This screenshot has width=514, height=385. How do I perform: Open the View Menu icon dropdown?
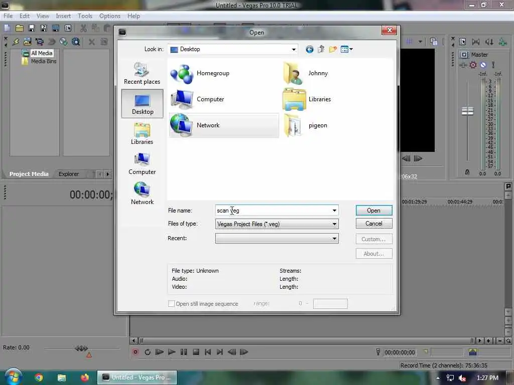346,50
